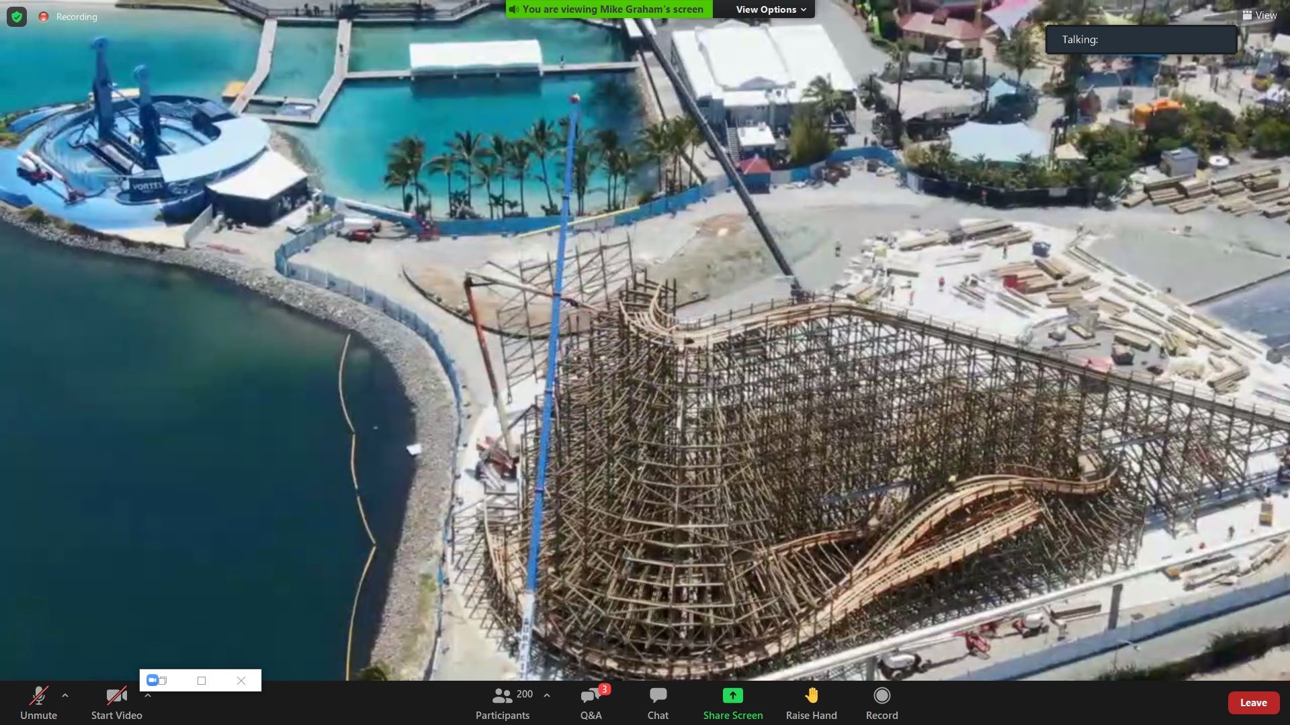
Task: Toggle Start Video camera icon
Action: coord(116,696)
